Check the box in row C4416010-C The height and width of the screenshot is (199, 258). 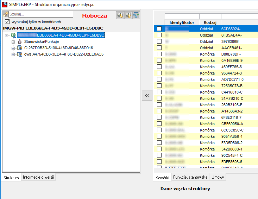click(x=159, y=92)
